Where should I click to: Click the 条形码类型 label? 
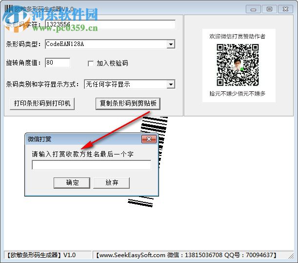tap(23, 44)
